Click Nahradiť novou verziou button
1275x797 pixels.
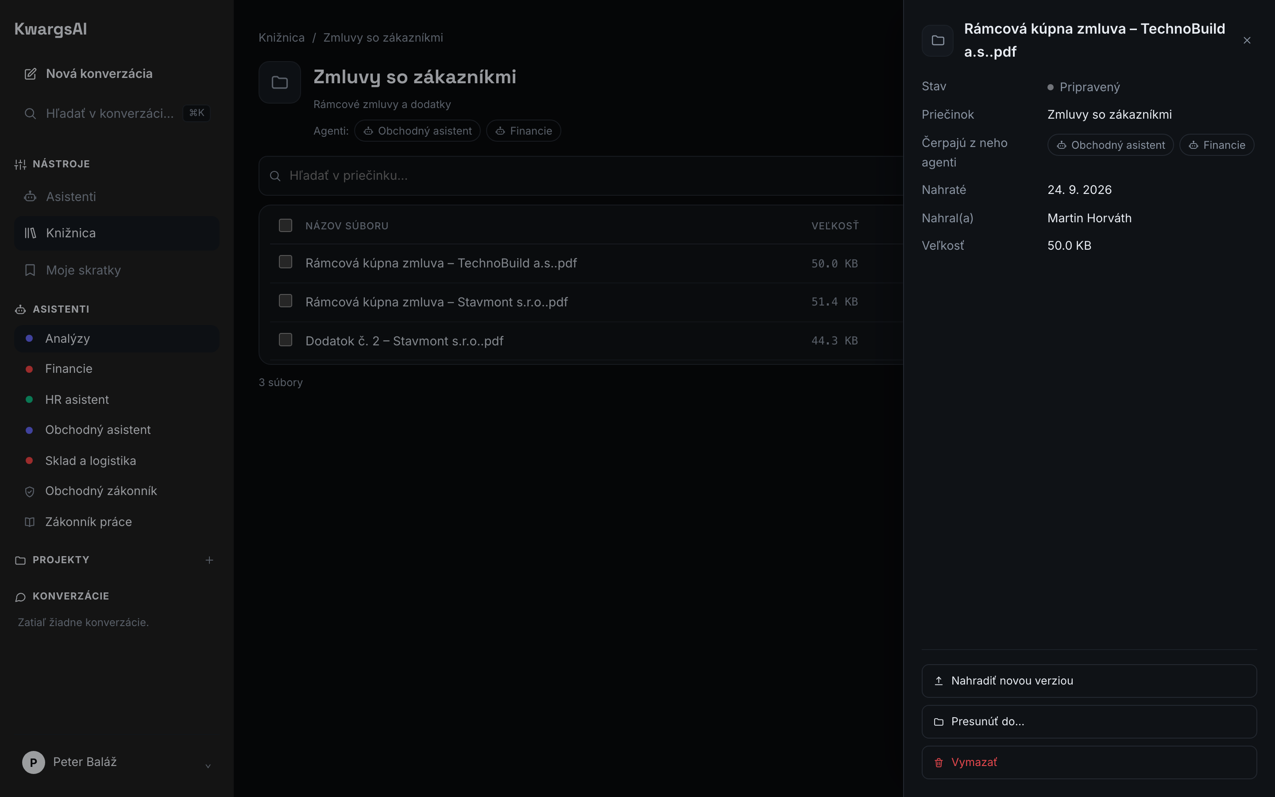1089,681
